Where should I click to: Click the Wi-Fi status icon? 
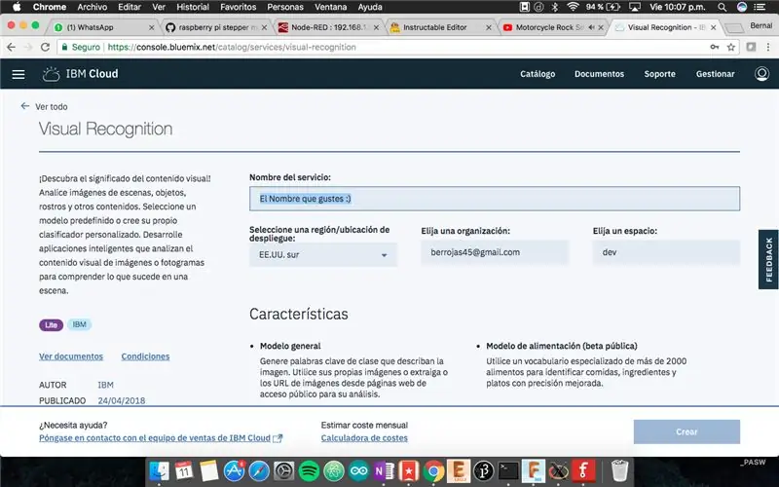pos(573,7)
